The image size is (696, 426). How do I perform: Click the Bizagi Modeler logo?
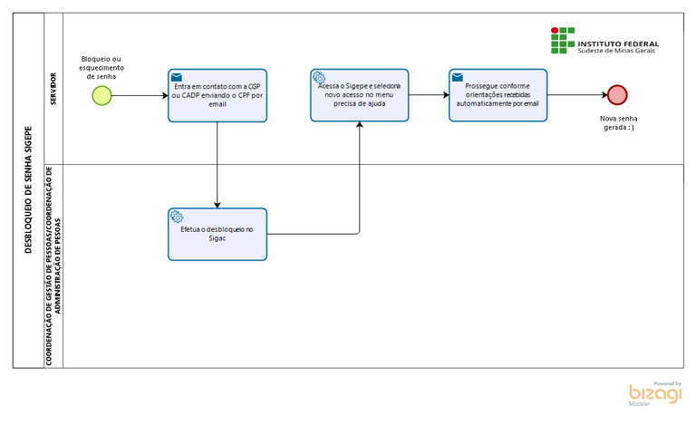(655, 393)
